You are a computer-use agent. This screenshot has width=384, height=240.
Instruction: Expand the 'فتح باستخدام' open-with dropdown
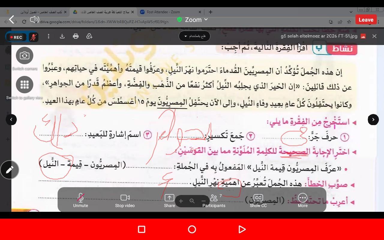[194, 36]
